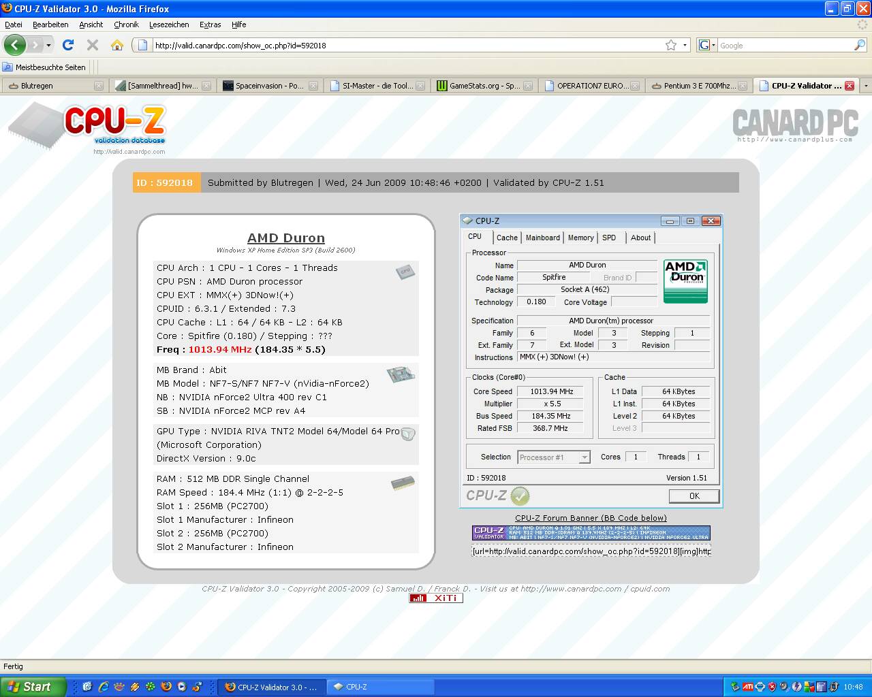Bookmark this page with the star icon

pos(671,45)
